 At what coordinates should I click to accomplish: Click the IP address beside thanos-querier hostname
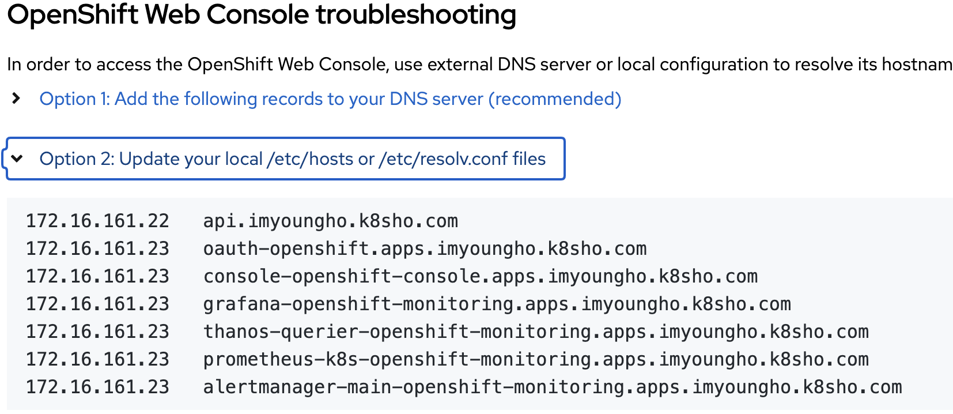coord(97,332)
